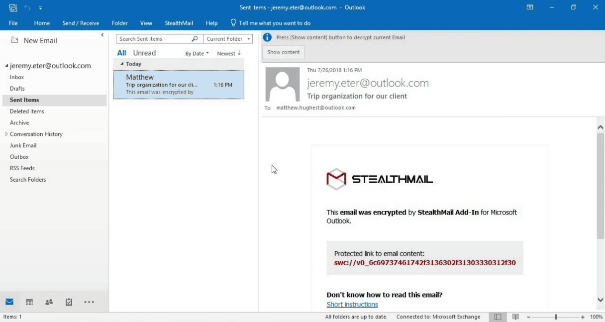The height and width of the screenshot is (322, 605).
Task: Open the Inbox folder
Action: (17, 77)
